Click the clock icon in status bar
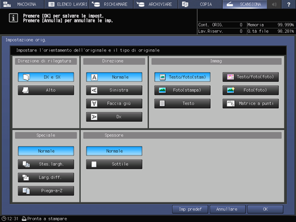 coord(4,219)
